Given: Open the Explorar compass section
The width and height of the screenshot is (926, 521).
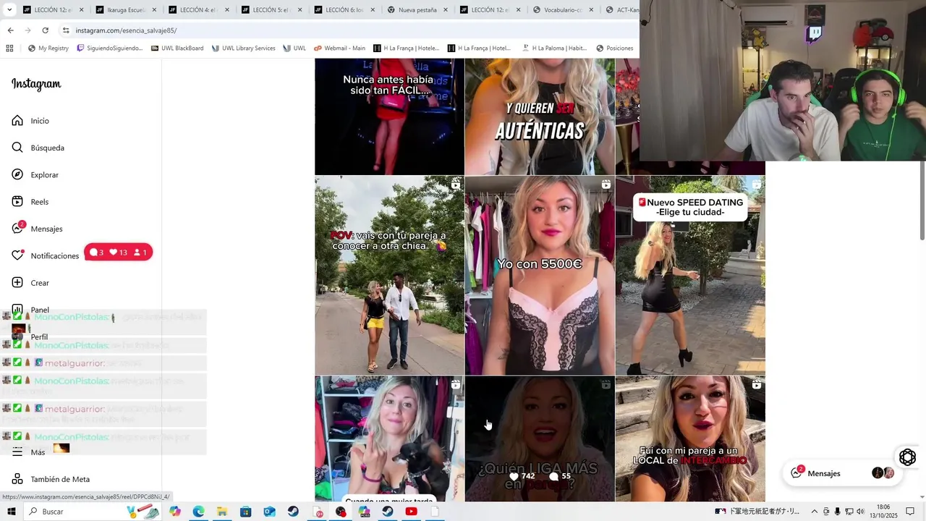Looking at the screenshot, I should (35, 174).
